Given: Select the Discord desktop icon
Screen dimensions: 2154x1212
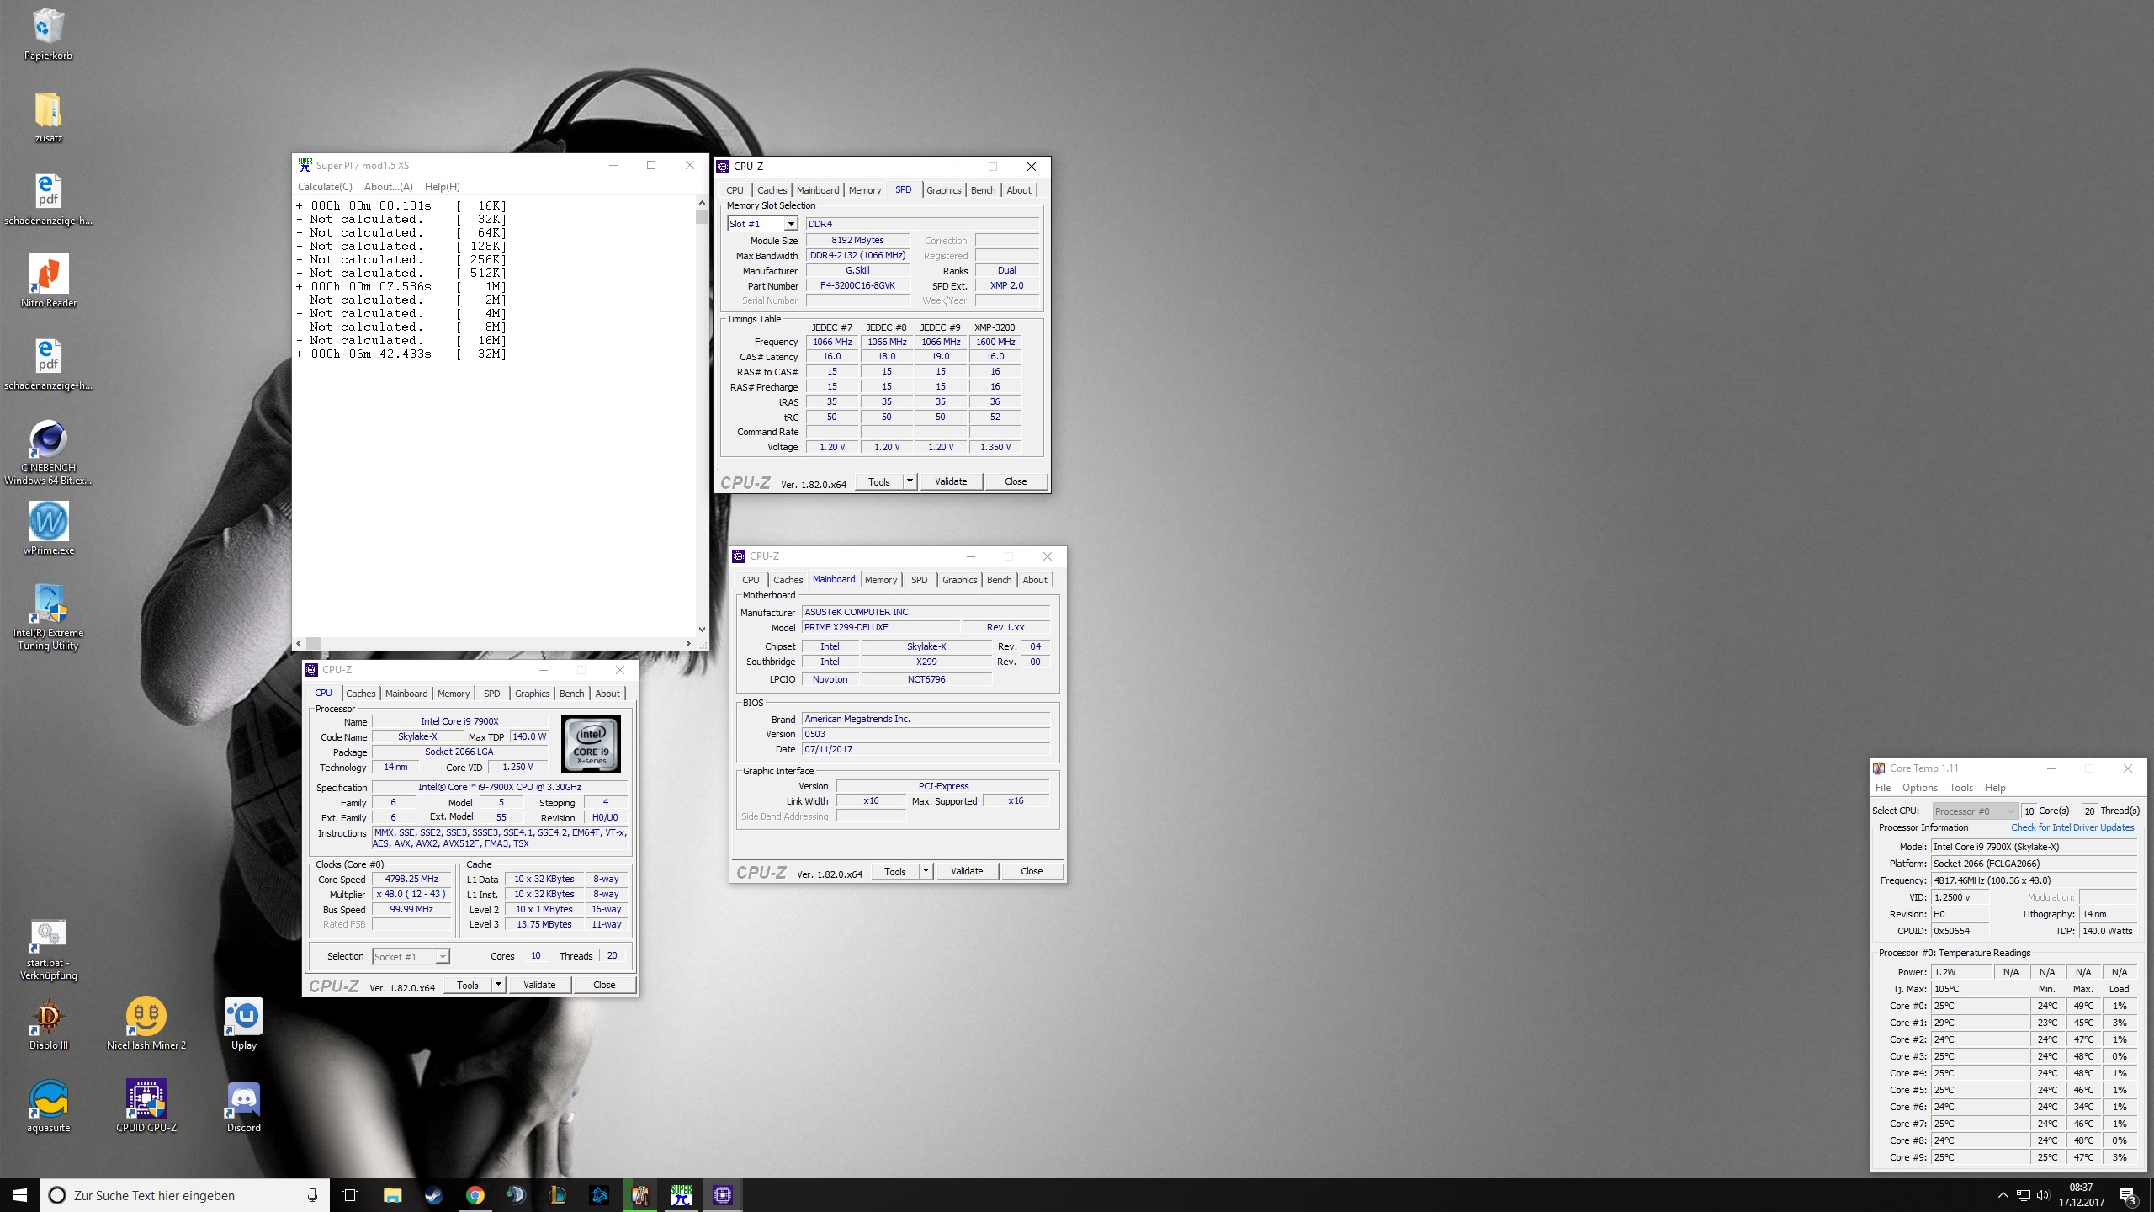Looking at the screenshot, I should (x=244, y=1106).
